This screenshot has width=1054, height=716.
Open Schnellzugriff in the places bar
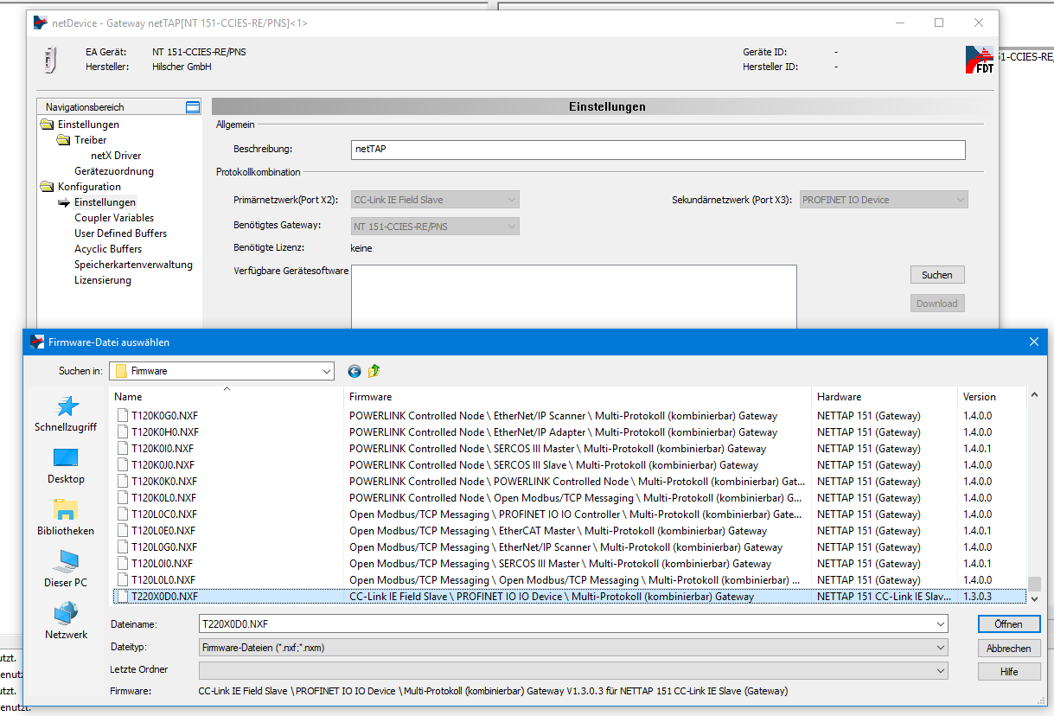[x=66, y=414]
